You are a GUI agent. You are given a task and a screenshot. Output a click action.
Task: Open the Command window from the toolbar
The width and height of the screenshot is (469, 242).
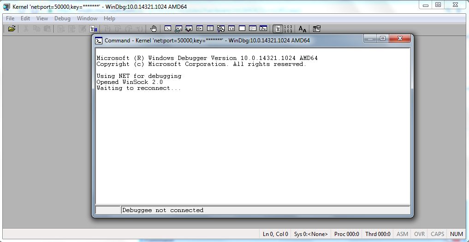168,29
